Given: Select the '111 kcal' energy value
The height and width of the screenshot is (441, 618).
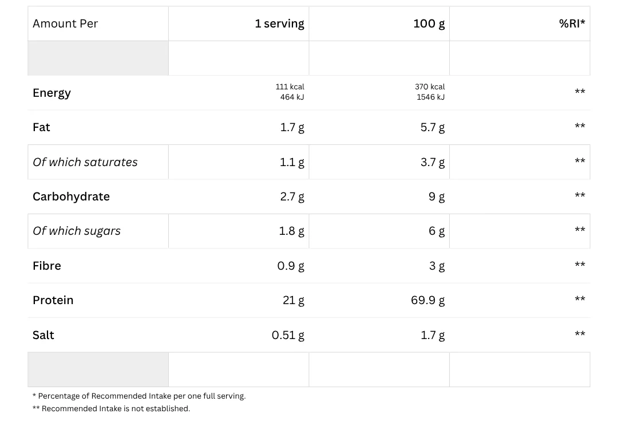Looking at the screenshot, I should coord(290,87).
